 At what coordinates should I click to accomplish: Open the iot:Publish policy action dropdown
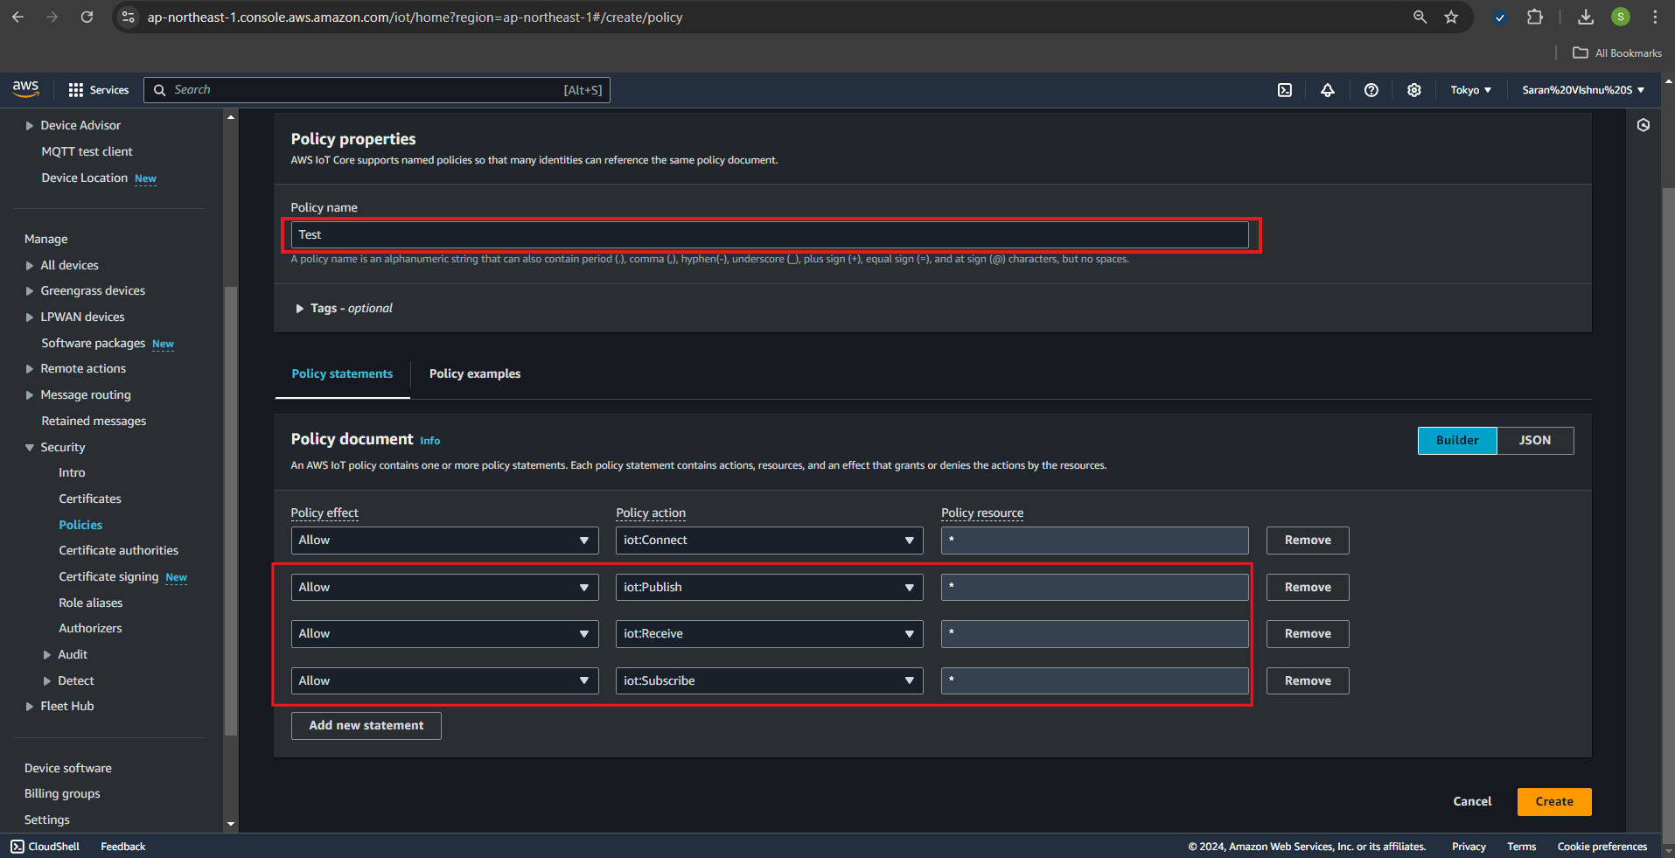(x=768, y=588)
